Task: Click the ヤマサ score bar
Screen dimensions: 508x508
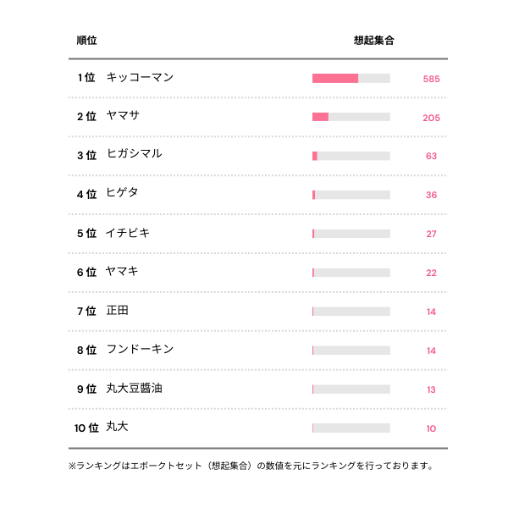Action: point(351,117)
